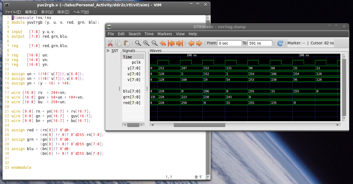
Task: Jump to waveform end via right edge arrow
Action: point(179,43)
